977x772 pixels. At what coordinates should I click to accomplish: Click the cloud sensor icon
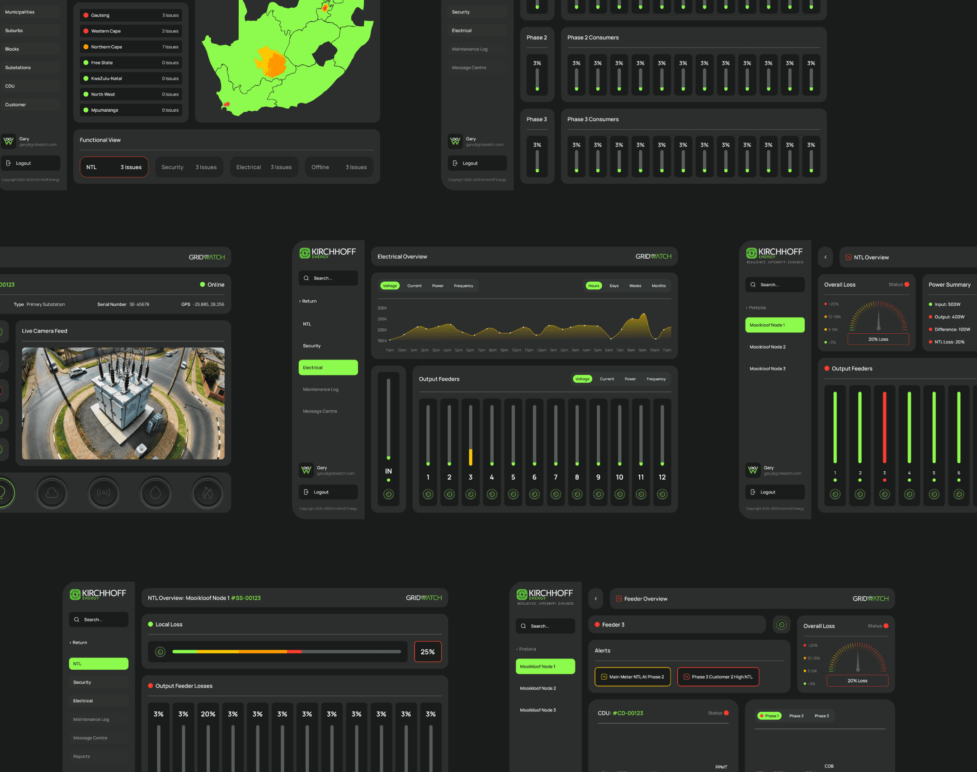(52, 493)
